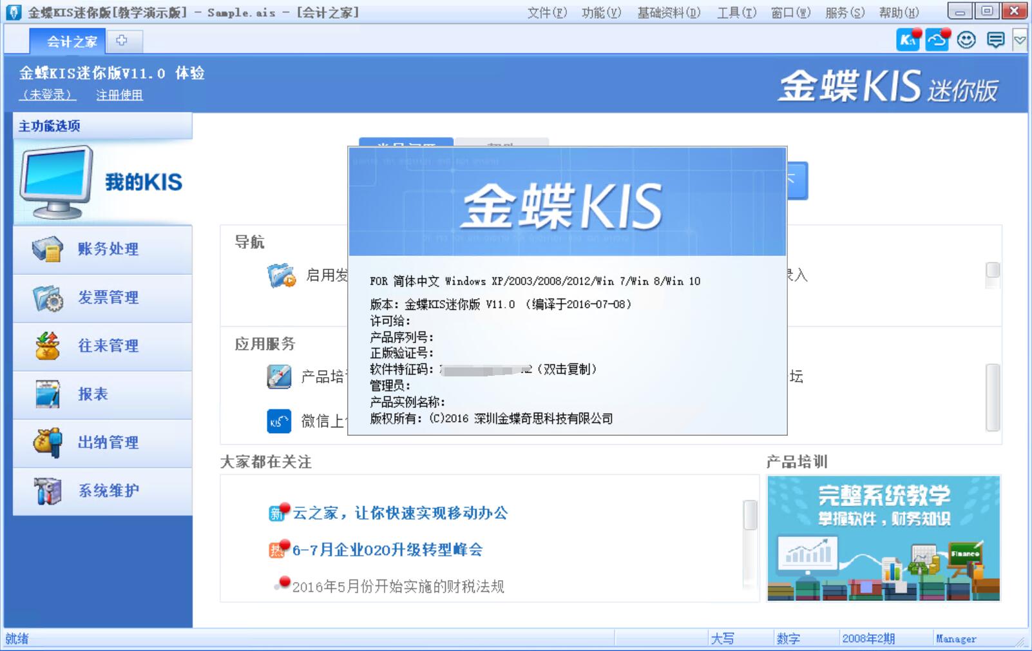Click the 热 badge beside O2O summit
This screenshot has width=1032, height=651.
277,550
